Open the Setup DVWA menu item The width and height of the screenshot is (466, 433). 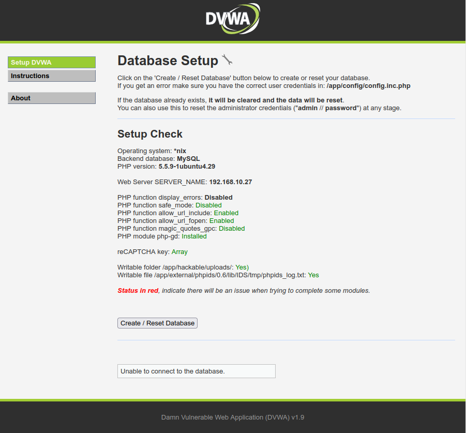click(52, 63)
